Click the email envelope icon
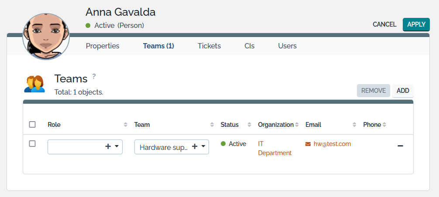439x197 pixels. pos(308,144)
